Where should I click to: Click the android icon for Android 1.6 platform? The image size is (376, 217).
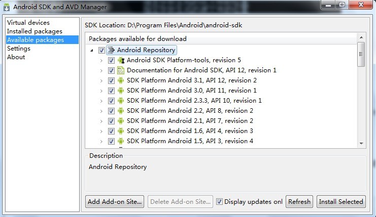tap(121, 131)
